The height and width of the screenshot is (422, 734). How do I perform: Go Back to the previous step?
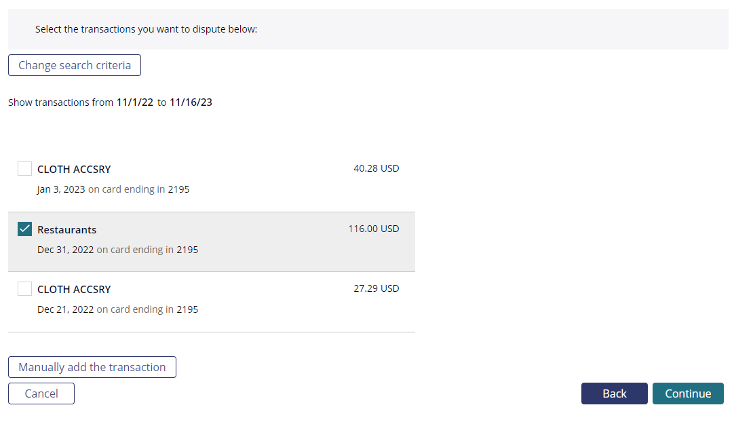614,394
